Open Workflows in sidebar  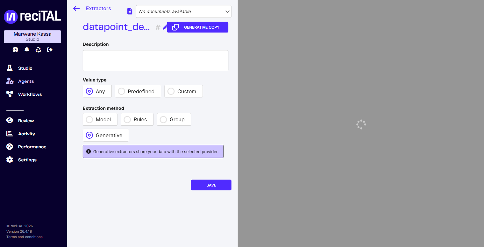pos(30,94)
